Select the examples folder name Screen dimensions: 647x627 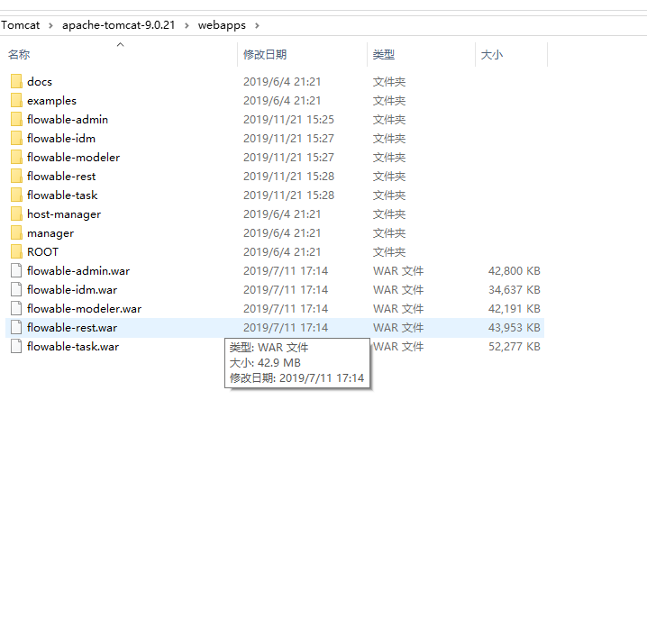[x=51, y=101]
